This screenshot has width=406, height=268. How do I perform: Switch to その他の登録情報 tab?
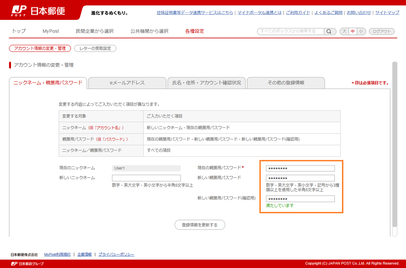(286, 83)
